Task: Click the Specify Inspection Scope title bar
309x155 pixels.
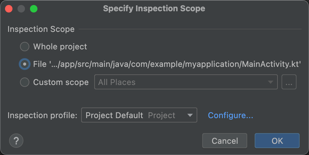Action: [x=154, y=8]
